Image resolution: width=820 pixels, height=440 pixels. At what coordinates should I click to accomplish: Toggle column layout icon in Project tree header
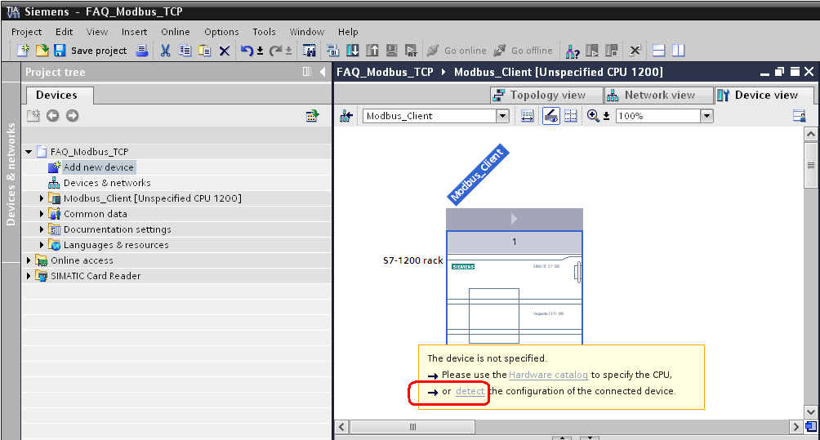[307, 72]
